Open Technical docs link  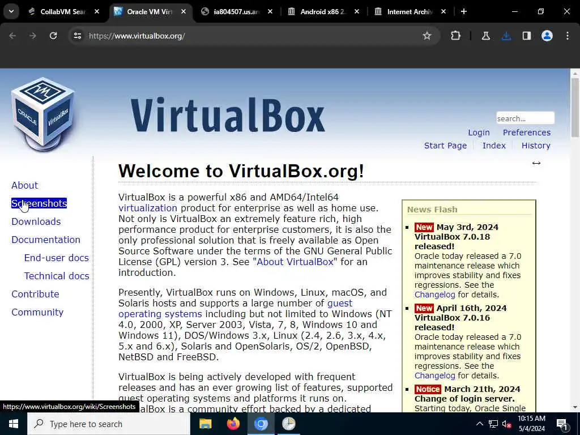point(57,276)
